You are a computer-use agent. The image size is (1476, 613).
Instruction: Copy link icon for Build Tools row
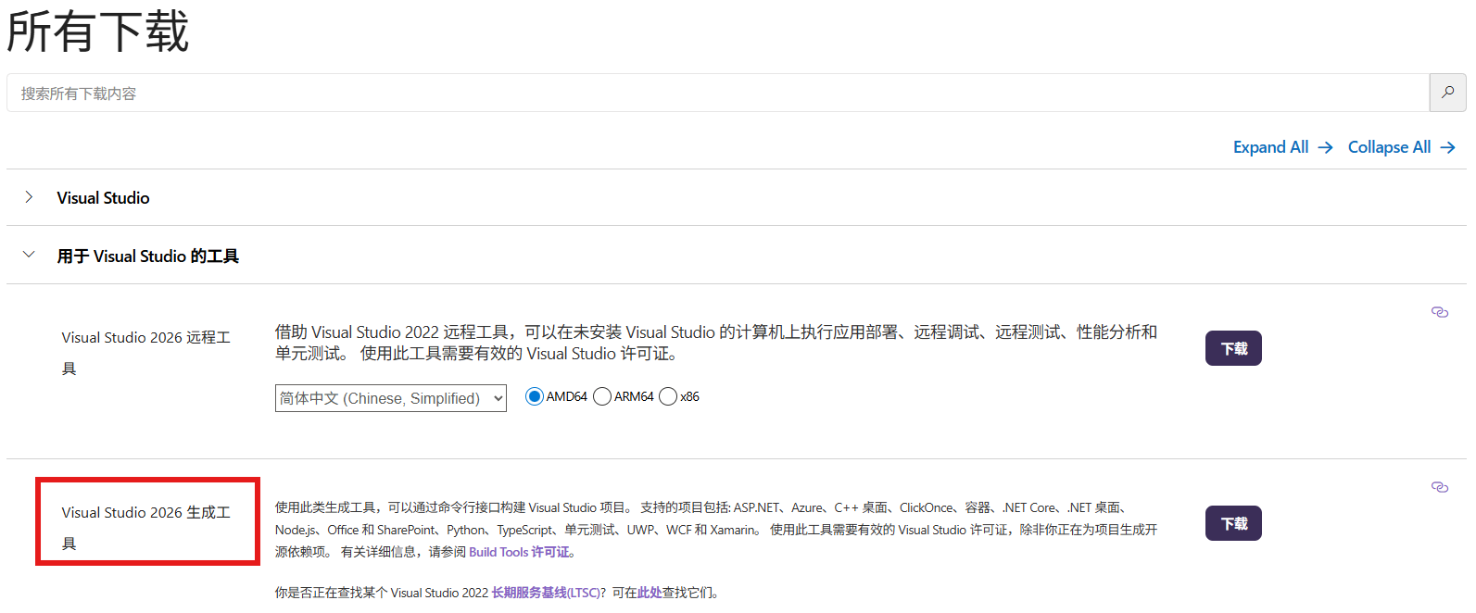[1439, 487]
